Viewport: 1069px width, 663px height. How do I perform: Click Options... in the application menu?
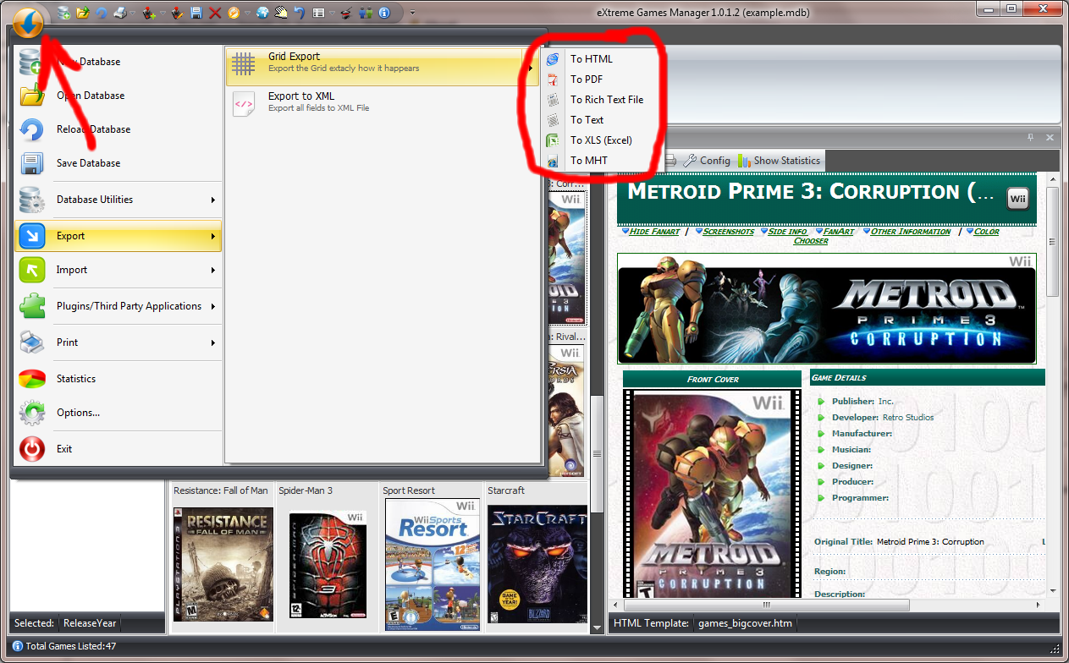[x=78, y=413]
